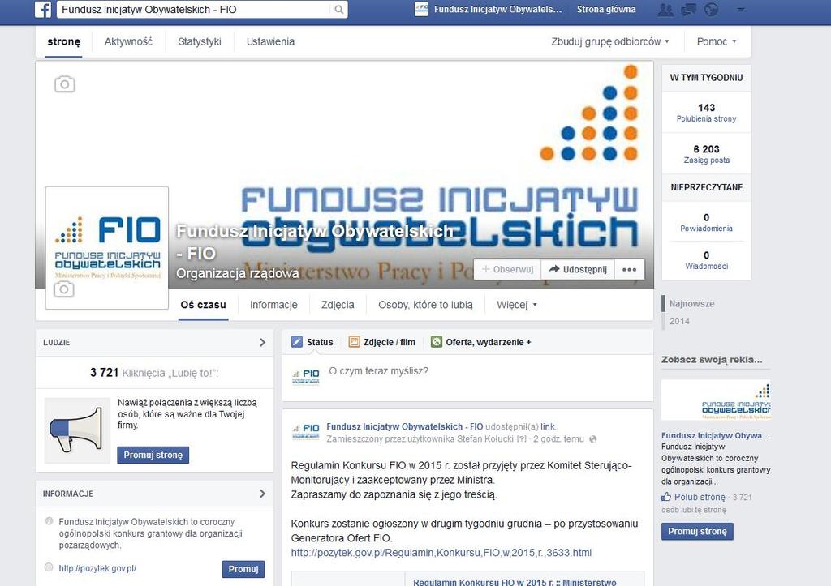Open messages icon in top bar
This screenshot has width=831, height=586.
tap(688, 10)
